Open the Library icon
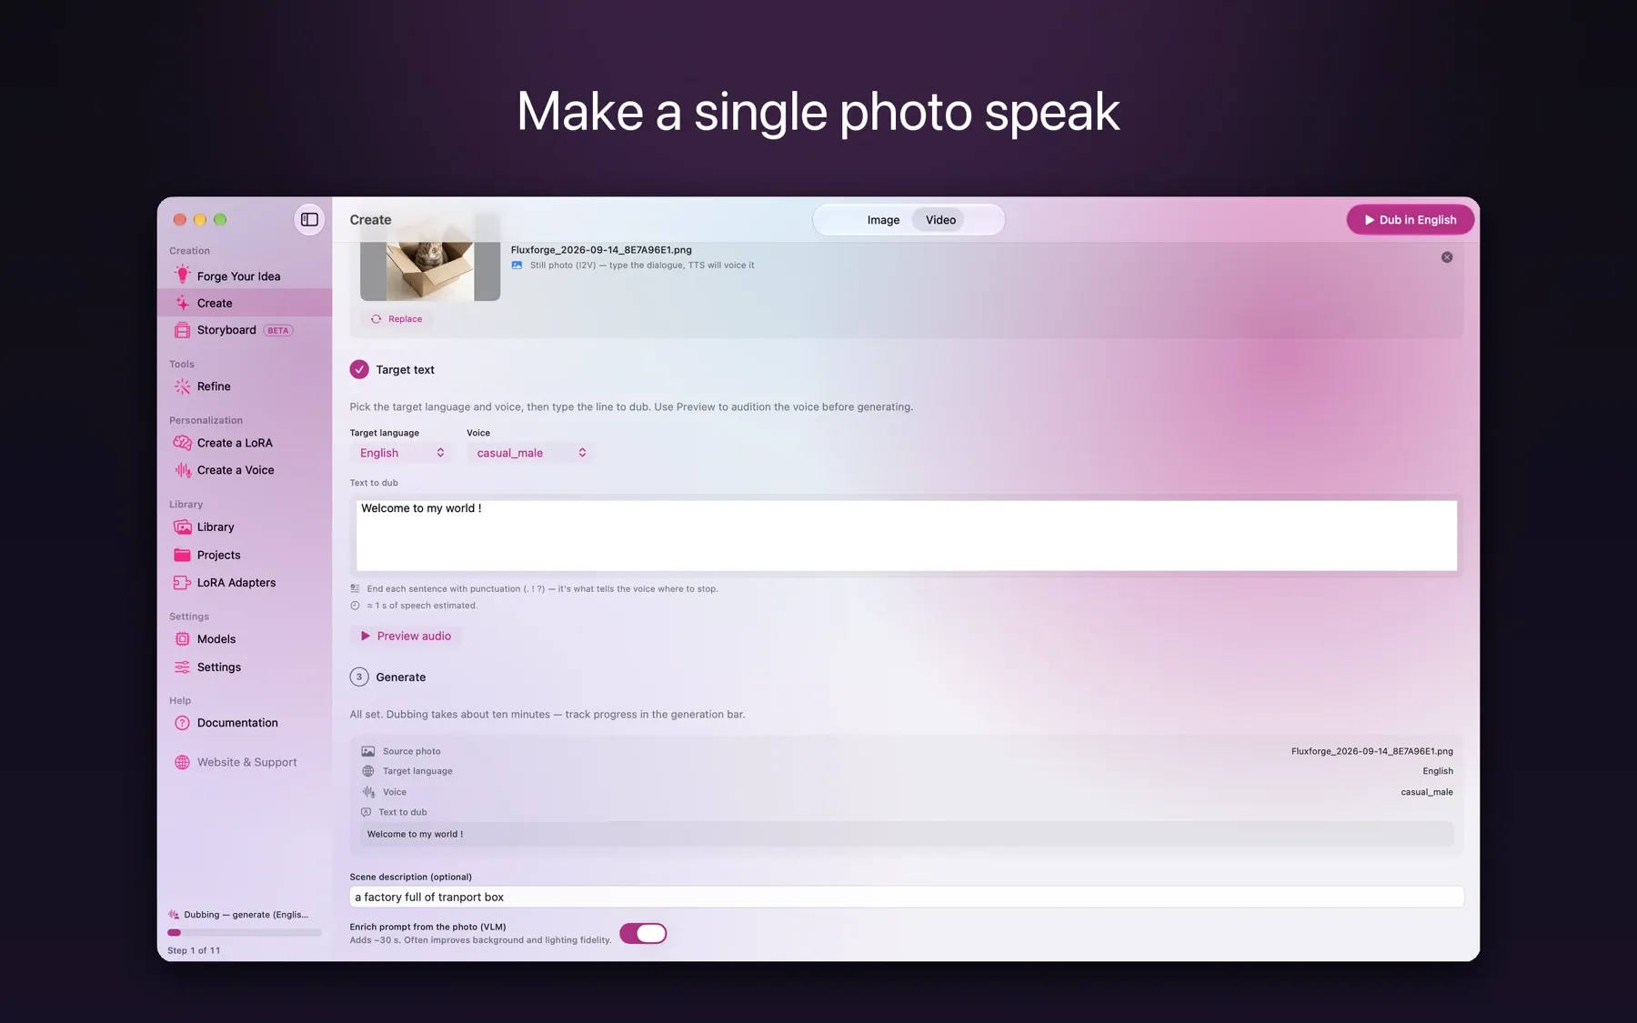 tap(182, 527)
